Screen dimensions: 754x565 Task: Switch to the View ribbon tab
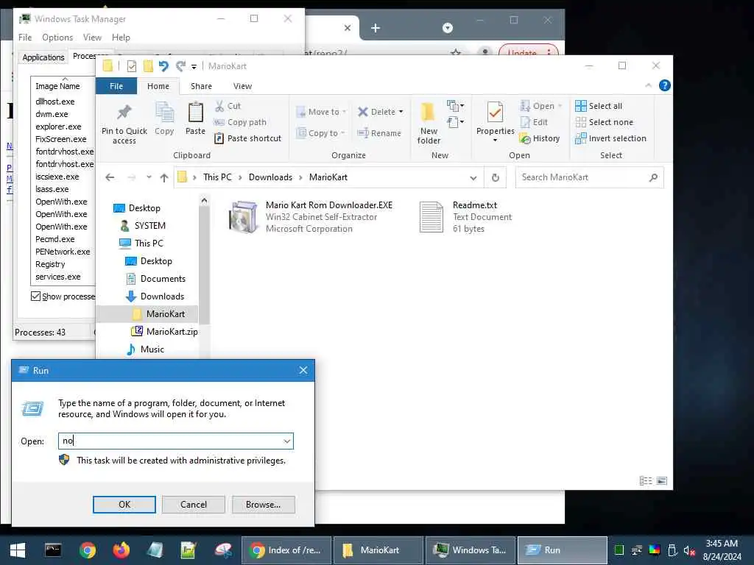point(242,86)
